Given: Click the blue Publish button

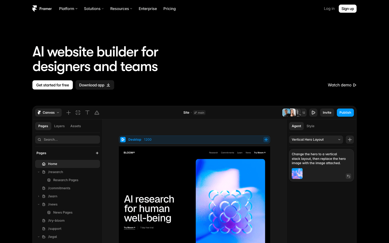Looking at the screenshot, I should (x=345, y=113).
